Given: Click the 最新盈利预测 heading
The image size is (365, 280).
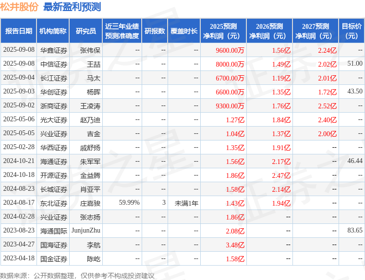Looking at the screenshot, I should (x=72, y=7).
